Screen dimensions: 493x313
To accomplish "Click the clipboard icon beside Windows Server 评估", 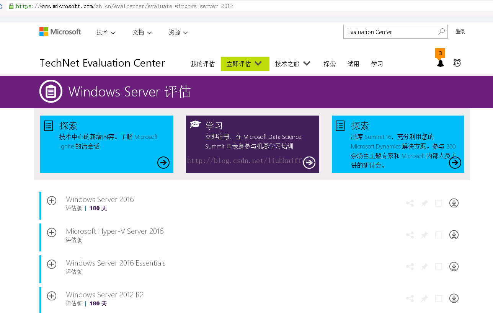I will tap(51, 91).
